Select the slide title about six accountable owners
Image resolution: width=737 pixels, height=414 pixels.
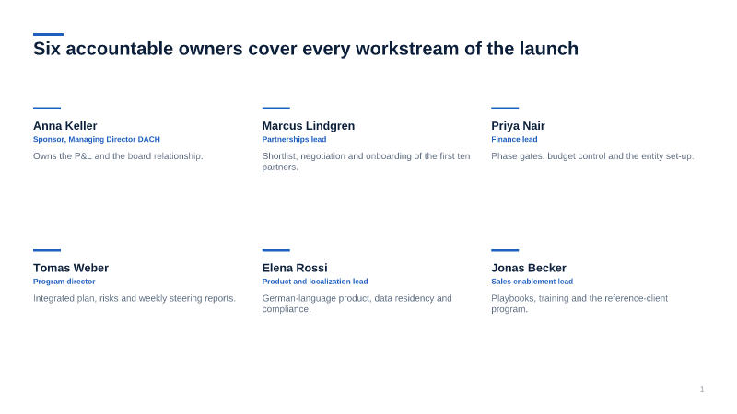tap(306, 49)
